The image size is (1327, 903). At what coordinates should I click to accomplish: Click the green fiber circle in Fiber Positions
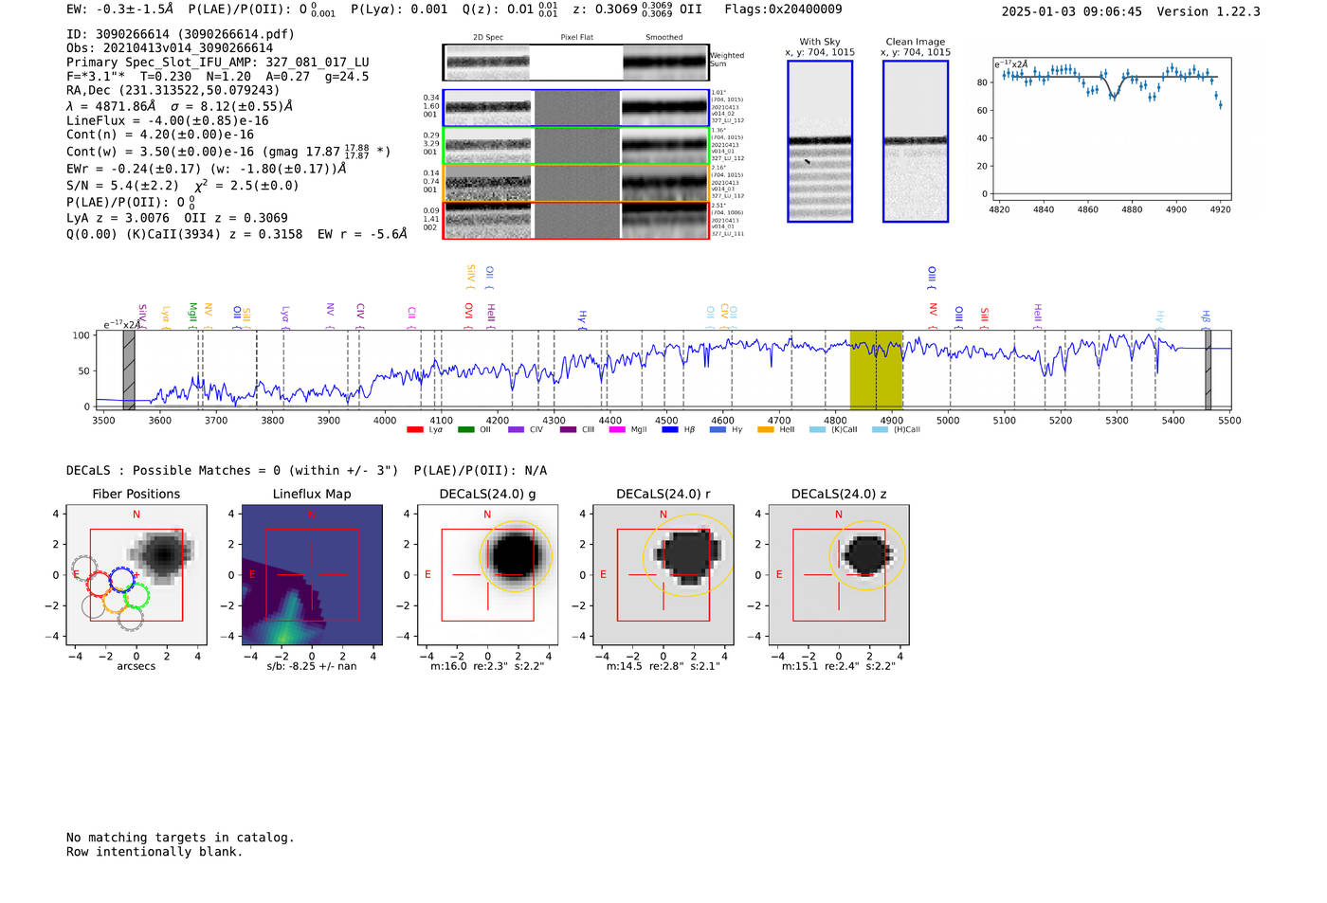136,596
